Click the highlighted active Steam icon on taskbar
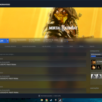 [60, 100]
